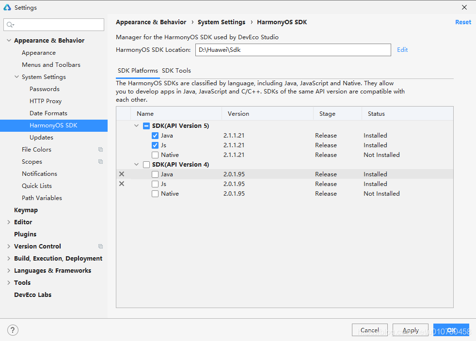The height and width of the screenshot is (341, 476).
Task: Click the X mark beside API 4 Js row
Action: [122, 184]
